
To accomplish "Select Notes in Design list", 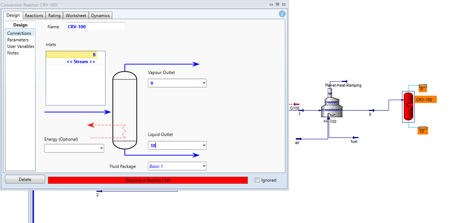I will coord(13,53).
